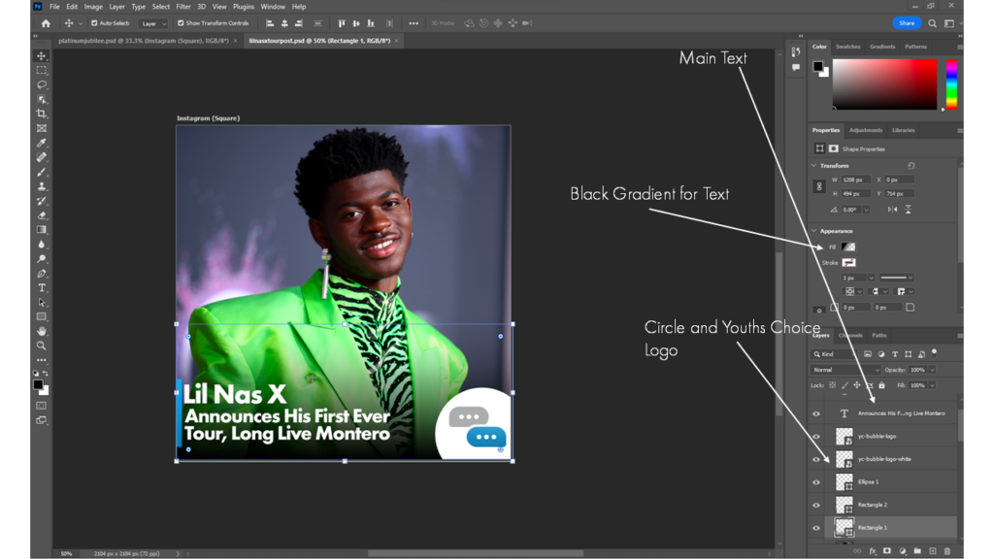Click the Home icon in options bar

[x=46, y=23]
